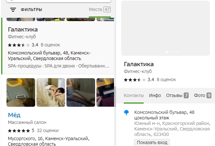215x146 pixels.
Task: Open third Мёд photo with folded blankets
Action: [81, 92]
